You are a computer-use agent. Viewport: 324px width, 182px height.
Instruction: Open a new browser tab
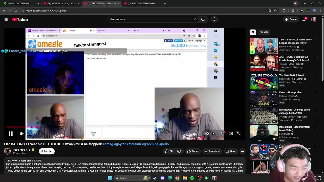click(165, 4)
